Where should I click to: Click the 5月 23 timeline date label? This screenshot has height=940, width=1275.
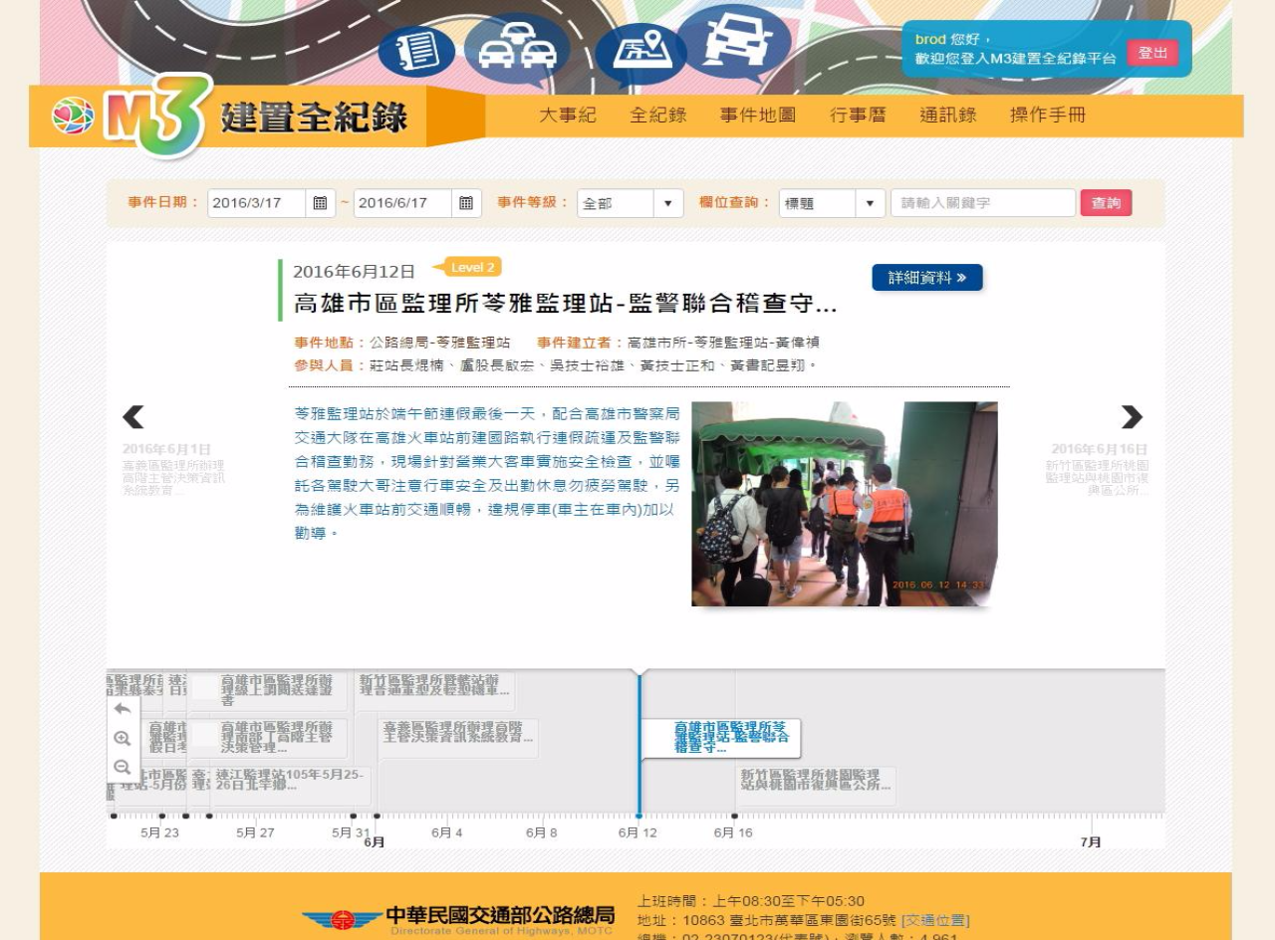(159, 832)
